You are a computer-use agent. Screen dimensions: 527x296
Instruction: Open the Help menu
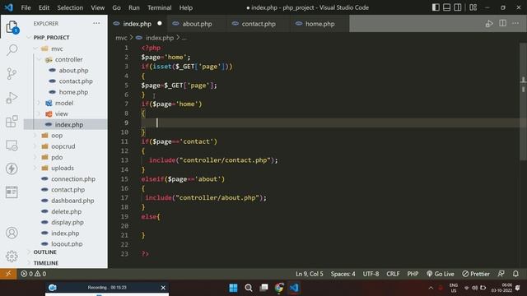185,7
